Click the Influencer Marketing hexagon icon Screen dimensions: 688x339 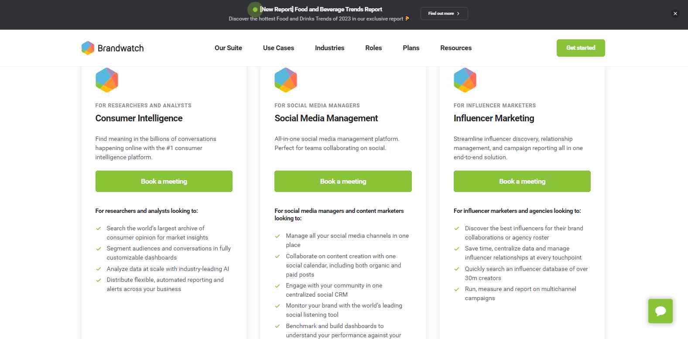click(465, 80)
